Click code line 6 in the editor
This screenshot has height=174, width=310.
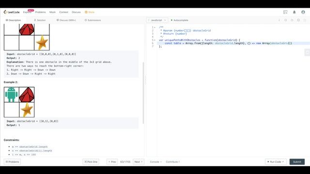233,43
